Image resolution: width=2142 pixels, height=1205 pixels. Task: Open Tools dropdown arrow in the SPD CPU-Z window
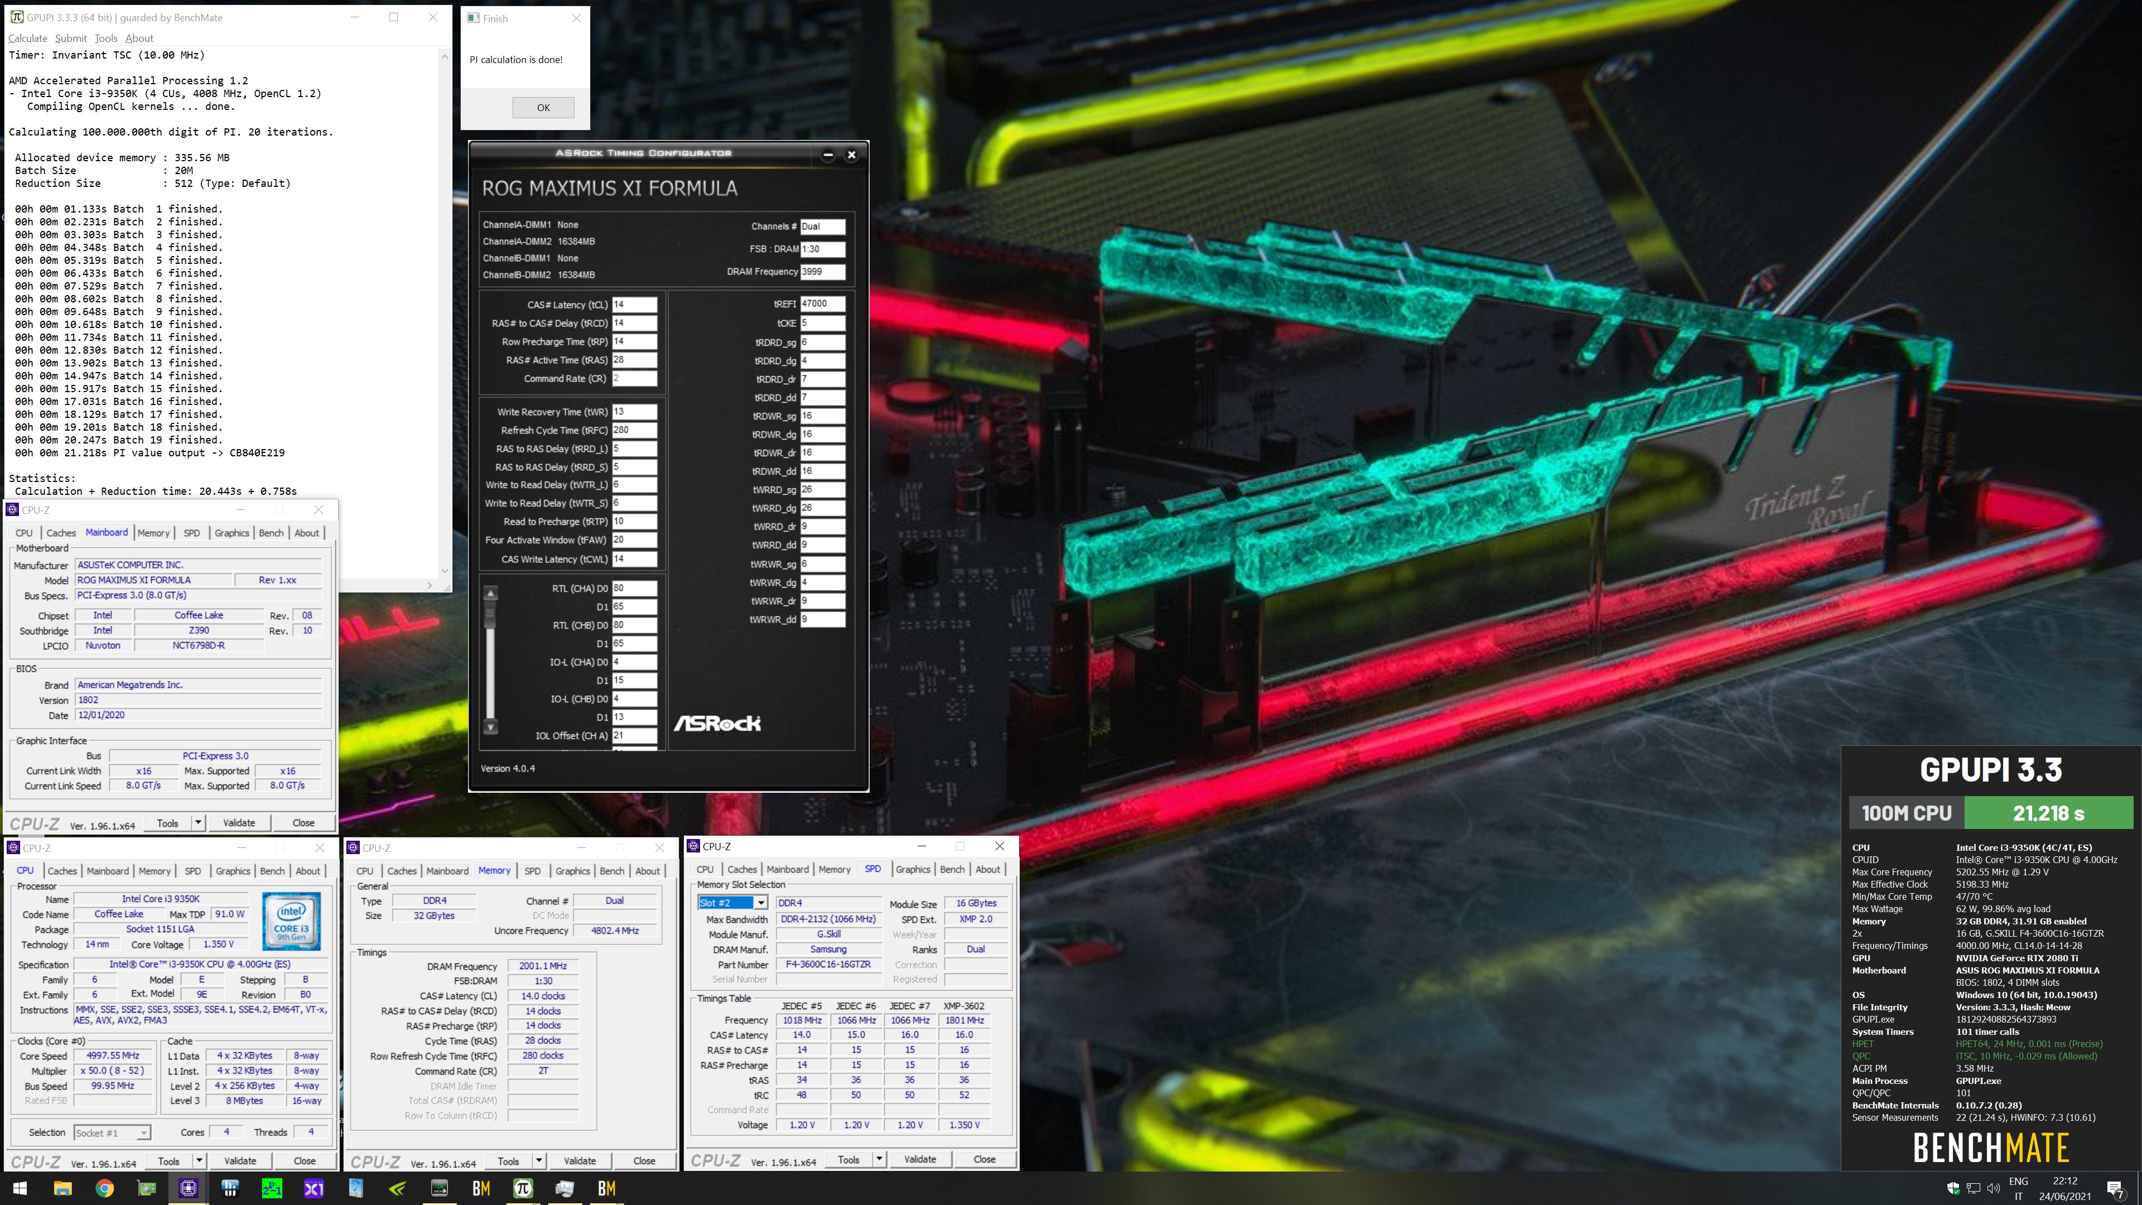879,1159
